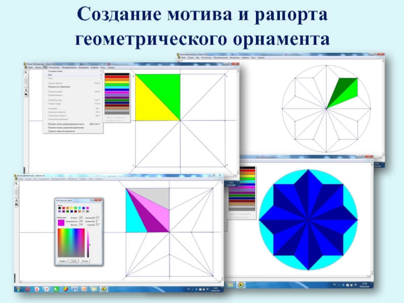Click Справка in the color constructor dialog

point(63,261)
